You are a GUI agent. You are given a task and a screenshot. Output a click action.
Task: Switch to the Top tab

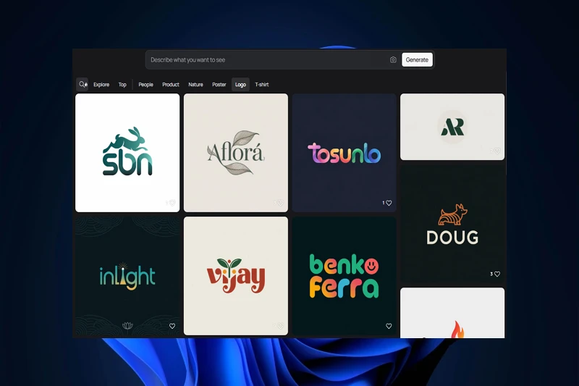tap(122, 85)
